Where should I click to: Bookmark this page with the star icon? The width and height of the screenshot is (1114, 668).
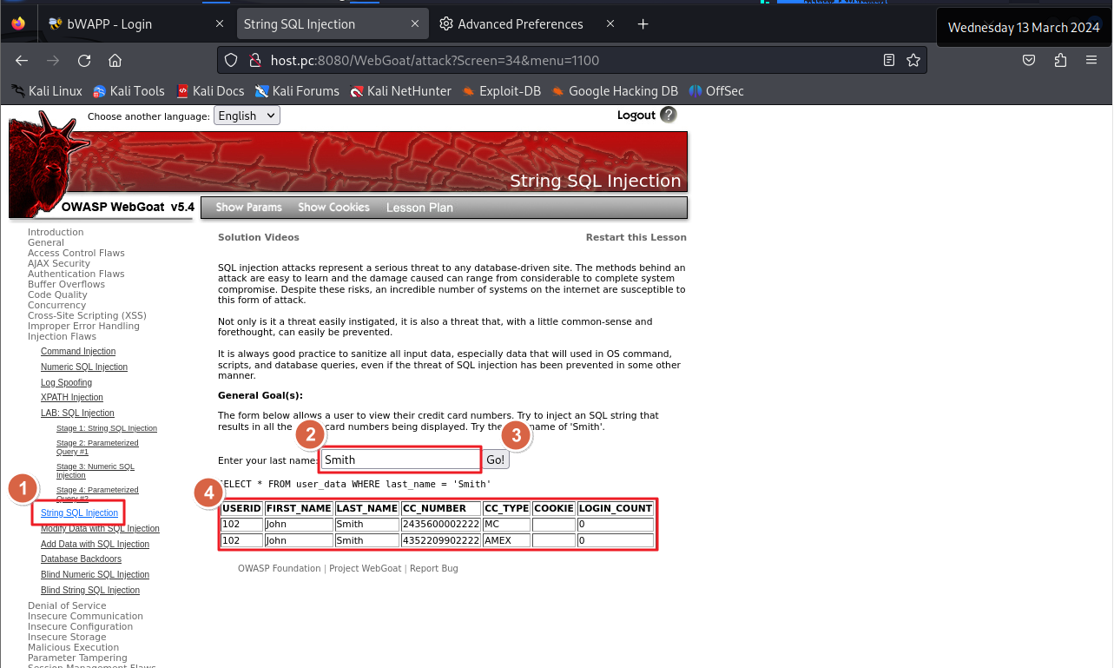[x=913, y=61]
